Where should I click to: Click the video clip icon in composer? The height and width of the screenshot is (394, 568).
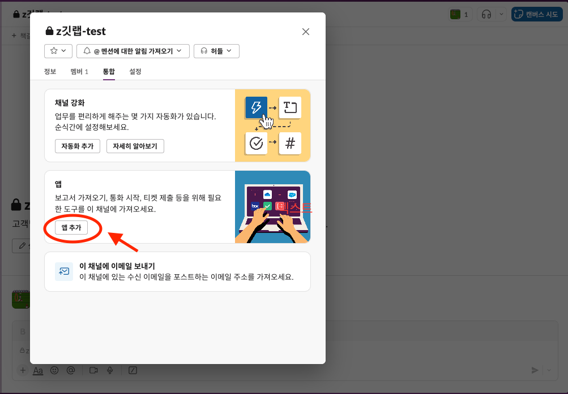93,370
